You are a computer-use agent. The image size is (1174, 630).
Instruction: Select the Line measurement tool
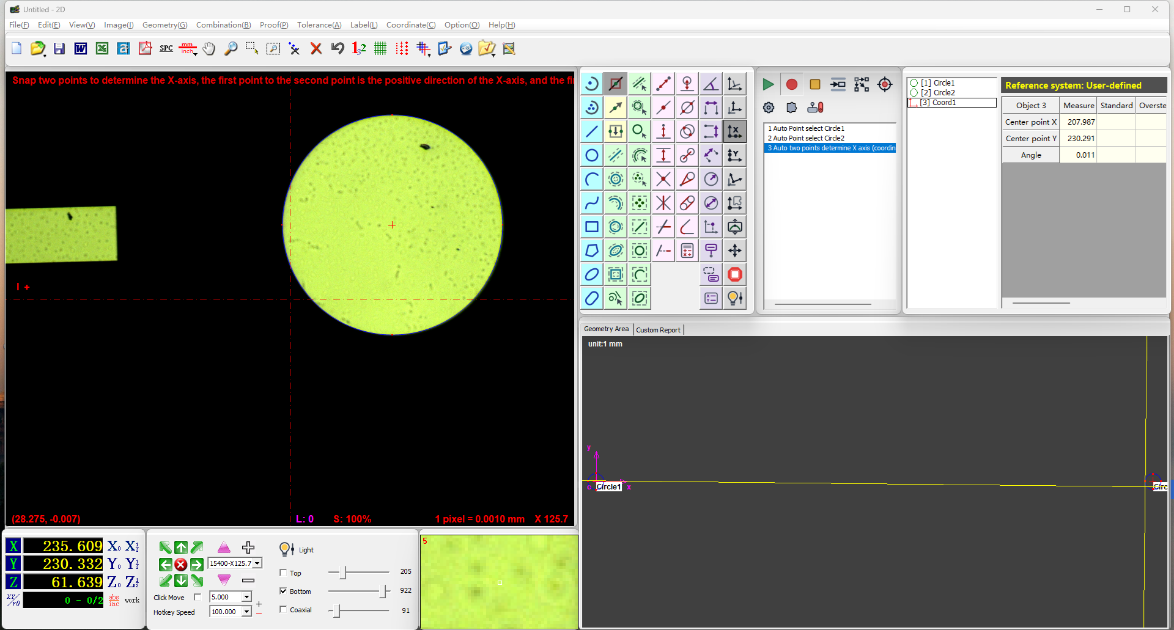tap(592, 131)
